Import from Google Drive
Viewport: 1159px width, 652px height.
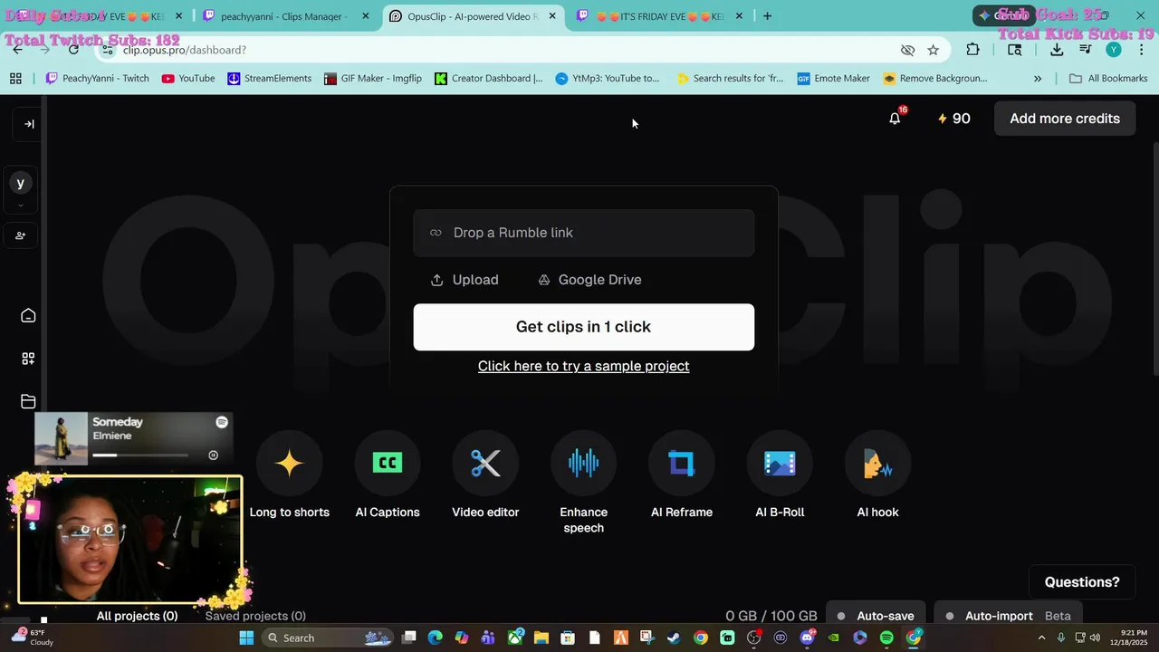(589, 280)
